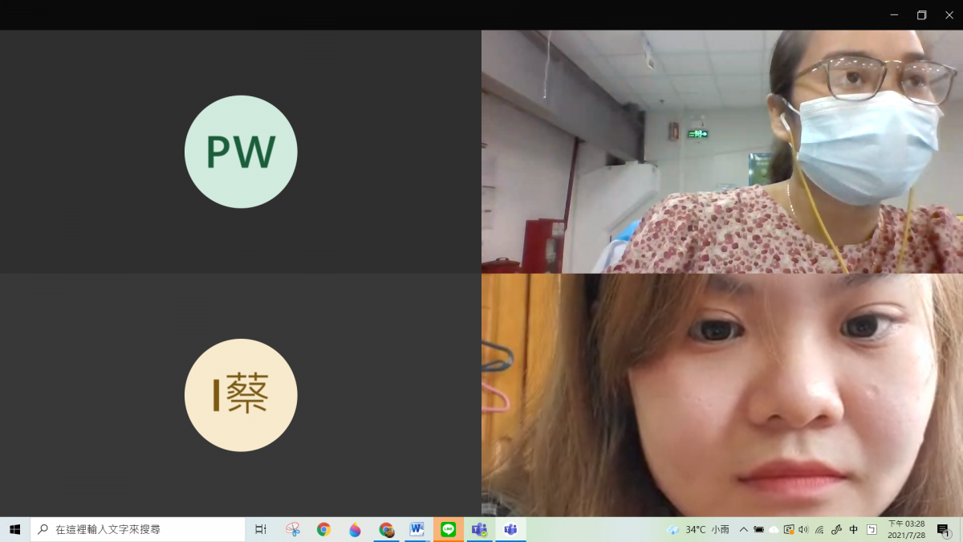Open Task View from the taskbar

[x=261, y=529]
